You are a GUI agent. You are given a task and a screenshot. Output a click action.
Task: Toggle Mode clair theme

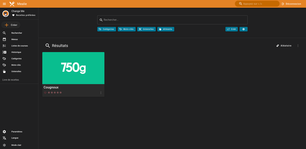[17, 145]
